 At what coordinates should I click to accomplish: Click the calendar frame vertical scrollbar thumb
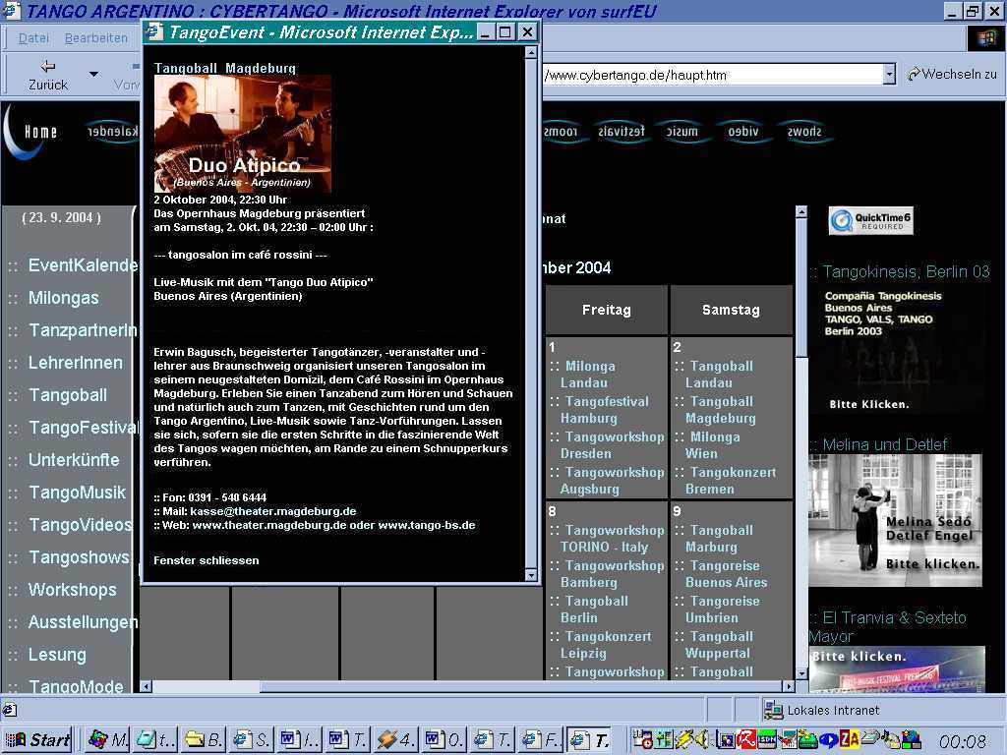[x=800, y=288]
